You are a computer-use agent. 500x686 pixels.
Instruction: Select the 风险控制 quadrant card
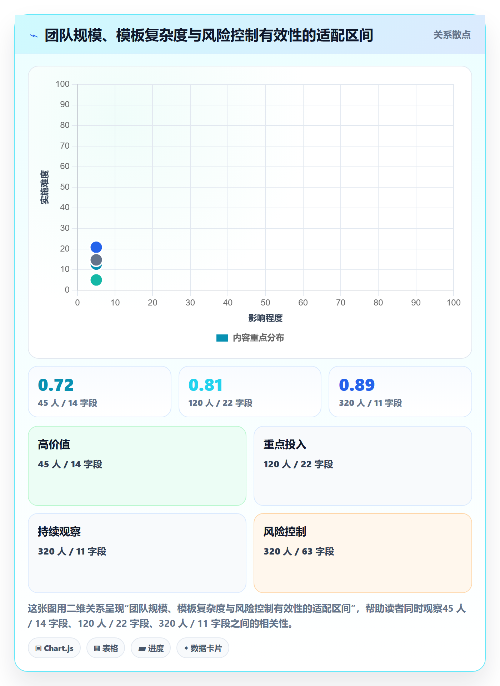(363, 553)
